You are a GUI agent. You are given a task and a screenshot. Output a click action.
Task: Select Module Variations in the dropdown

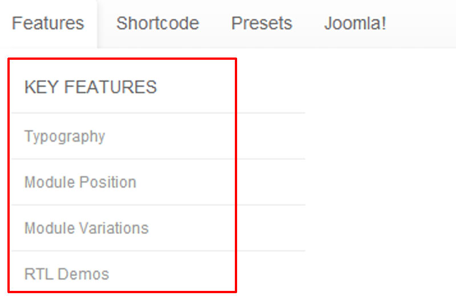[x=86, y=228]
